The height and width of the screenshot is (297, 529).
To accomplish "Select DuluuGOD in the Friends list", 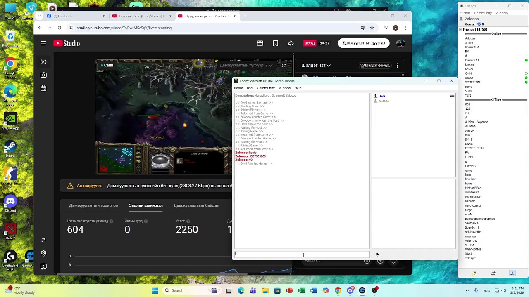I will tap(472, 60).
